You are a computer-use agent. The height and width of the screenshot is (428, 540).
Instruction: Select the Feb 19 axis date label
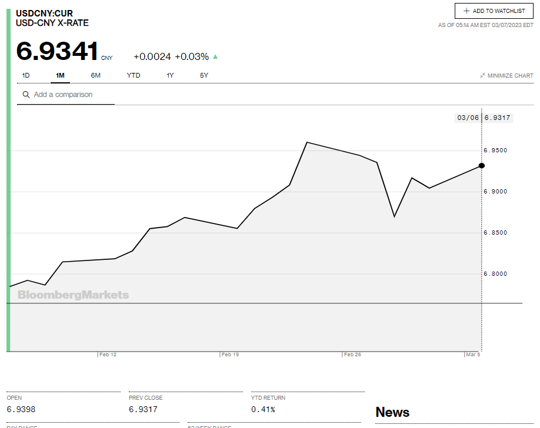(x=230, y=355)
